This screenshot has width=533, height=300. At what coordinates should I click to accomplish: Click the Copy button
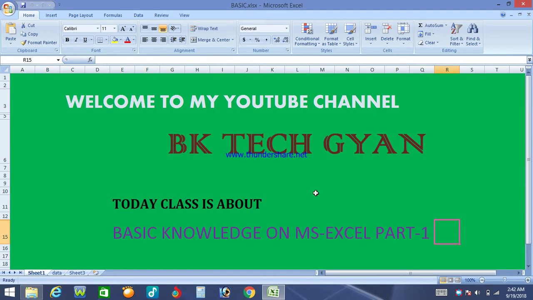pyautogui.click(x=30, y=34)
